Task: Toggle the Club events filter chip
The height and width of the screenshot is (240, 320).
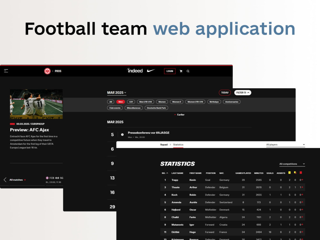Action: 115,108
